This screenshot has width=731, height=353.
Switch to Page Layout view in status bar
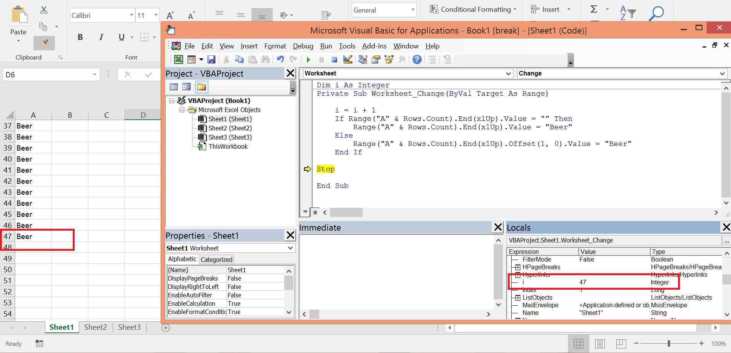pyautogui.click(x=600, y=343)
